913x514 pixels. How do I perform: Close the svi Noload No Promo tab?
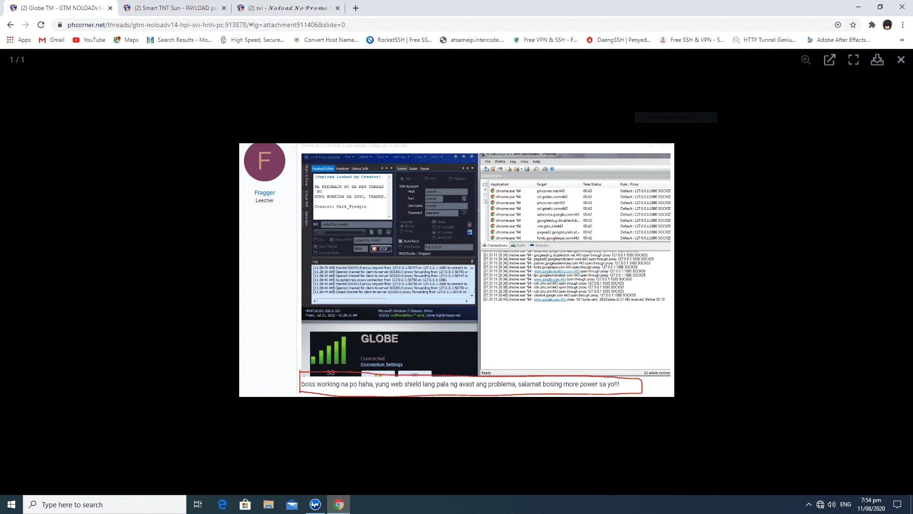coord(338,8)
